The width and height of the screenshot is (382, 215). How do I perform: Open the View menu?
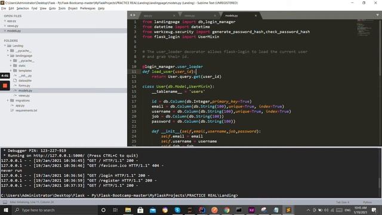click(x=43, y=8)
